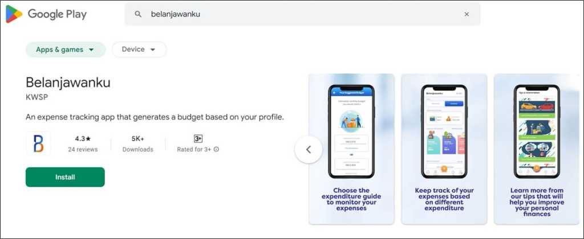
Task: Expand the Apps & games dropdown
Action: pos(66,50)
